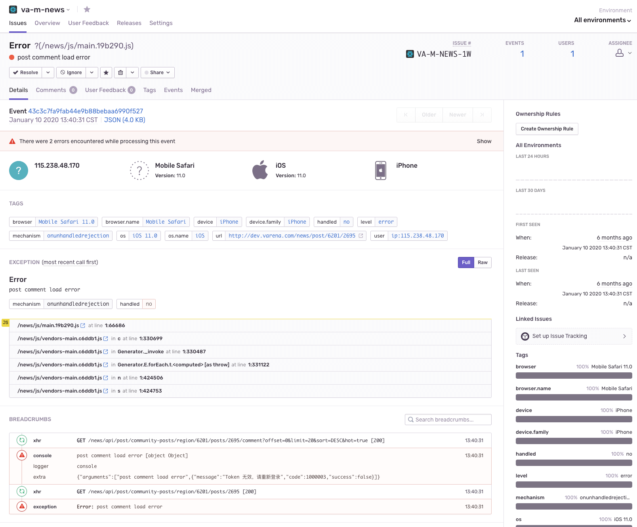The image size is (637, 527).
Task: Switch to the issue Events tab
Action: point(174,90)
